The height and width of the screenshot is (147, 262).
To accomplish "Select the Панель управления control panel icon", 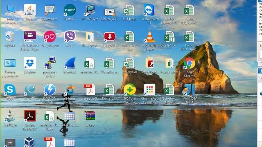I will (10, 63).
